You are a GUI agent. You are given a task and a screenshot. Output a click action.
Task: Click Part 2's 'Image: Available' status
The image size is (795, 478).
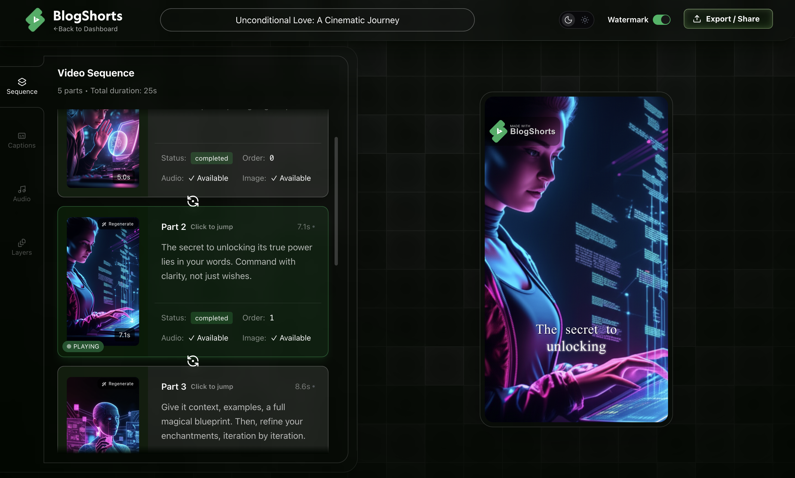click(x=276, y=338)
